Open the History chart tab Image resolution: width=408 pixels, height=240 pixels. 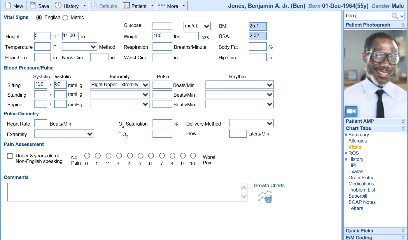[356, 159]
